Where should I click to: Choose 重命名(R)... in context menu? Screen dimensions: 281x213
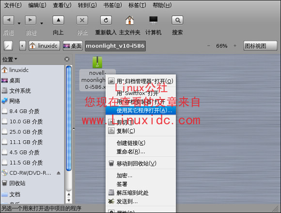tap(140, 152)
